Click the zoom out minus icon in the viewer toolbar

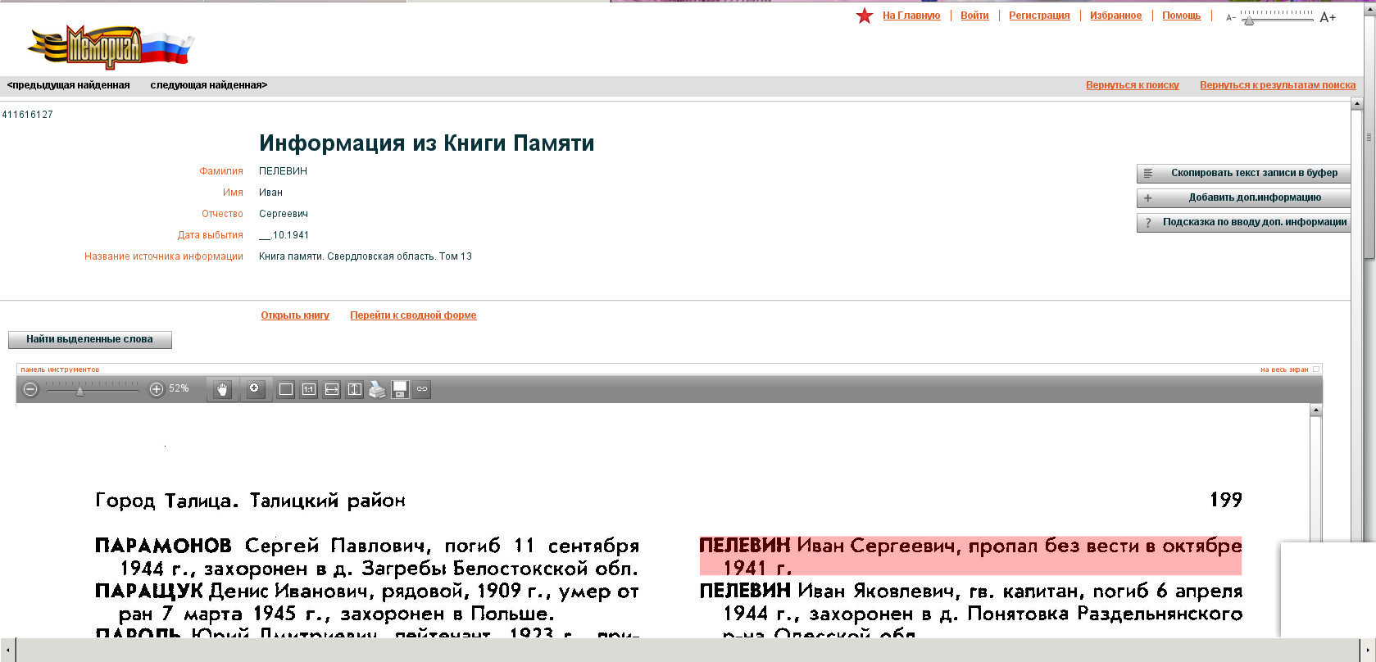(x=30, y=389)
